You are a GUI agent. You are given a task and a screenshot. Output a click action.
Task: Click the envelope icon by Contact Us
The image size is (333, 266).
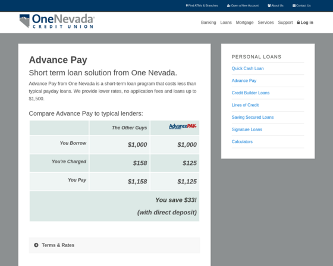[294, 5]
